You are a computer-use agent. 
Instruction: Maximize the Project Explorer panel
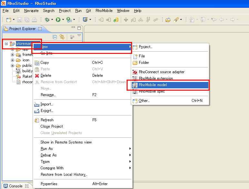(79, 28)
